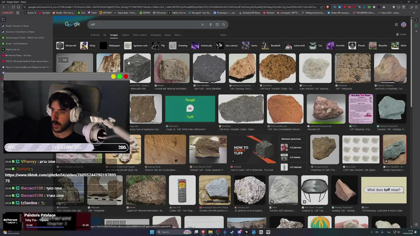Click the 'Tuff - Wikipedia' brick wall image
The height and width of the screenshot is (236, 420).
coord(353,68)
